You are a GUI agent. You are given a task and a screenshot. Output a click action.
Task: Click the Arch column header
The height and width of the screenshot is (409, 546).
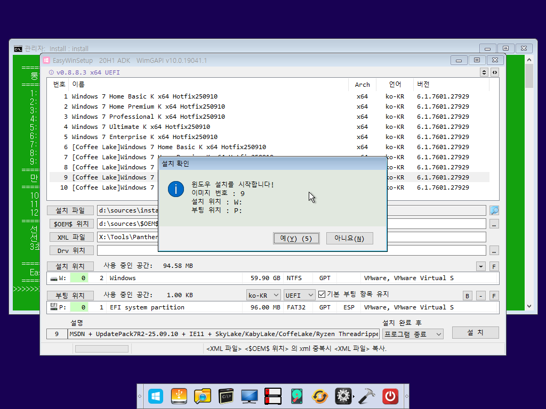(x=362, y=84)
